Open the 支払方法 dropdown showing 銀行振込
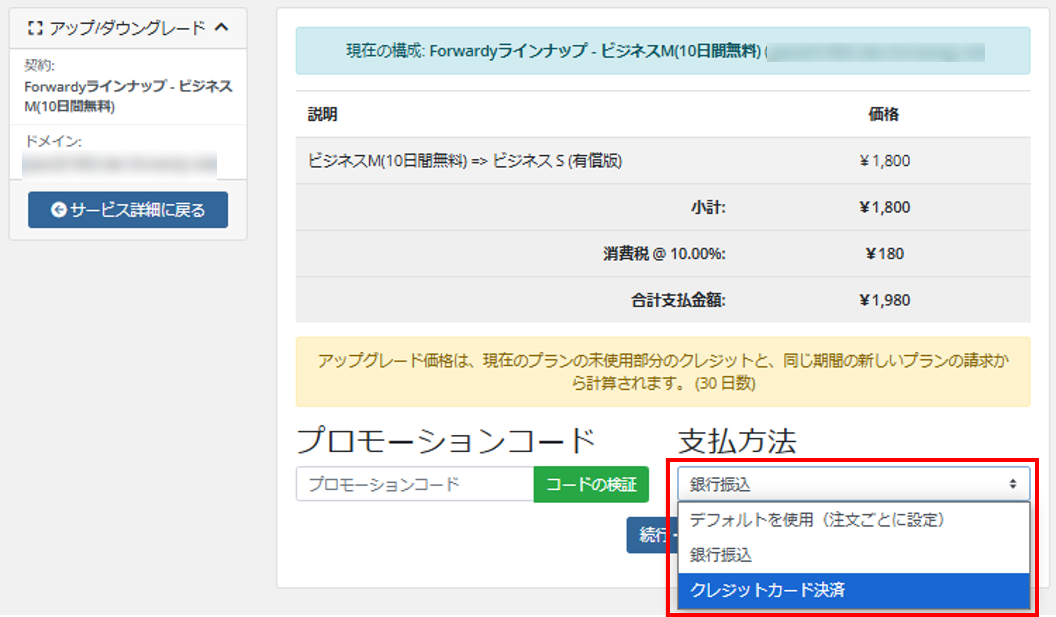This screenshot has height=617, width=1056. point(854,484)
